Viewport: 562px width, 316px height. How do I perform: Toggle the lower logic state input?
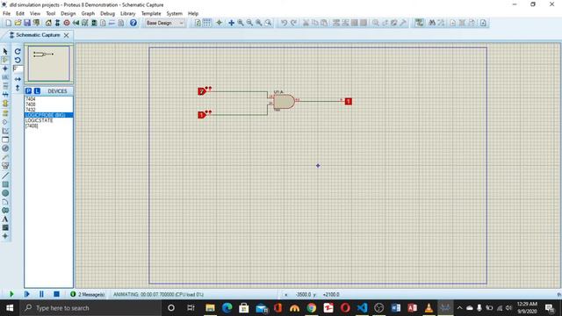pos(202,115)
